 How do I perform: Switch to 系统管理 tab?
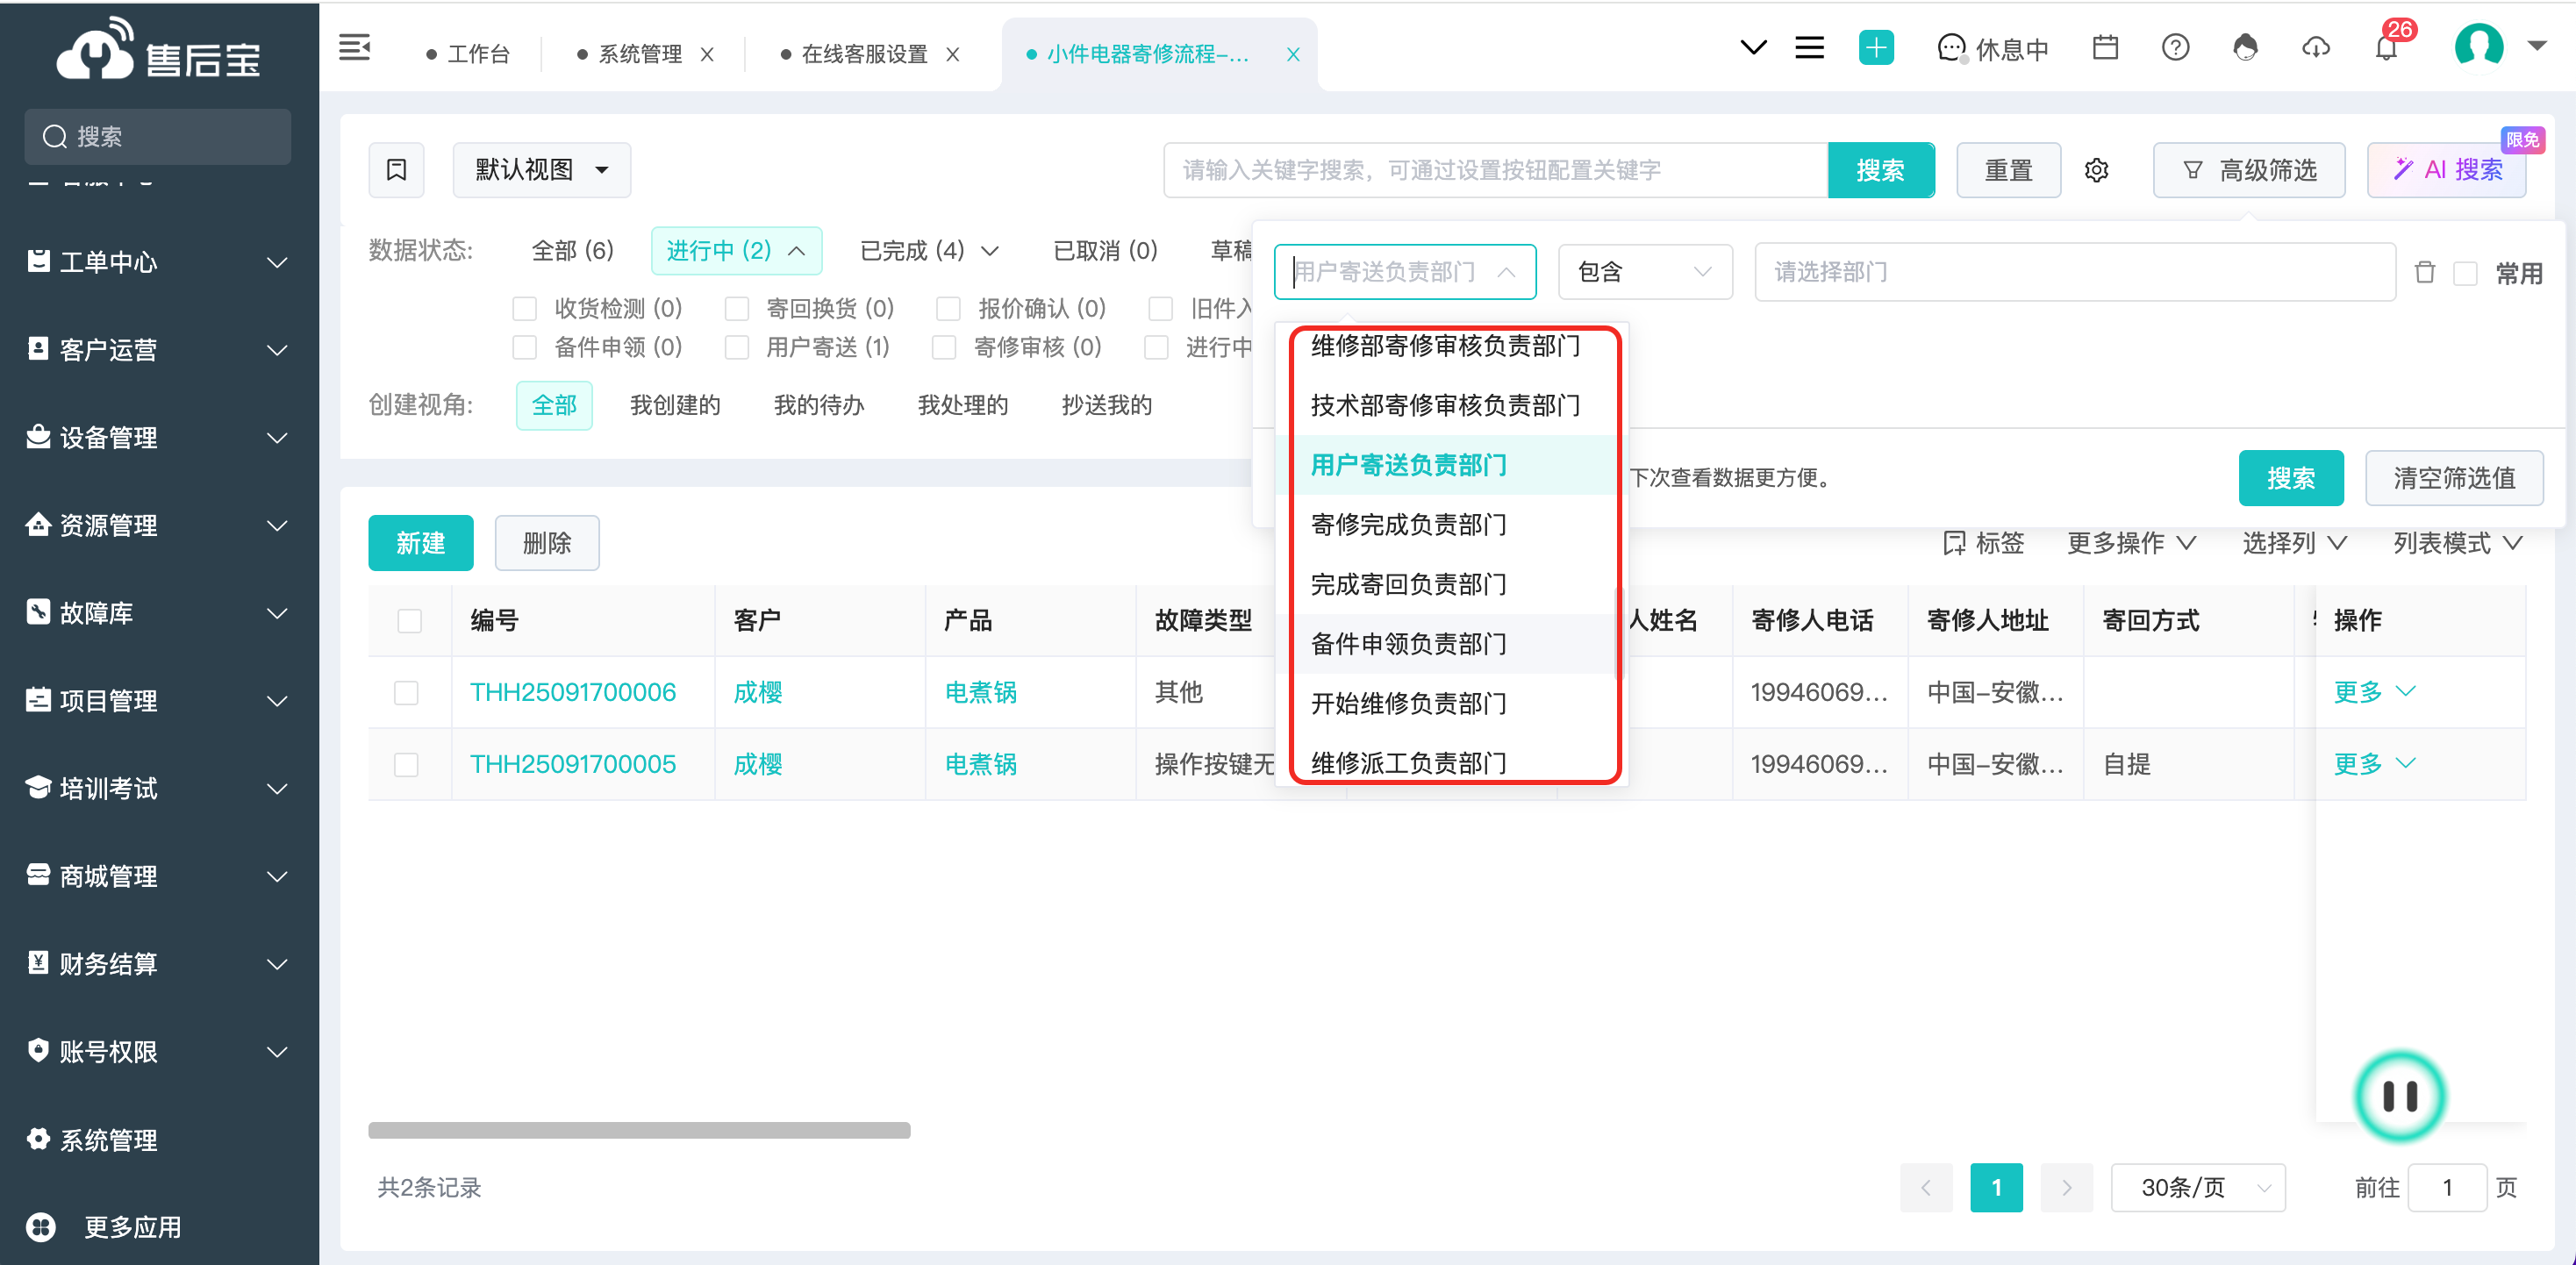tap(639, 54)
